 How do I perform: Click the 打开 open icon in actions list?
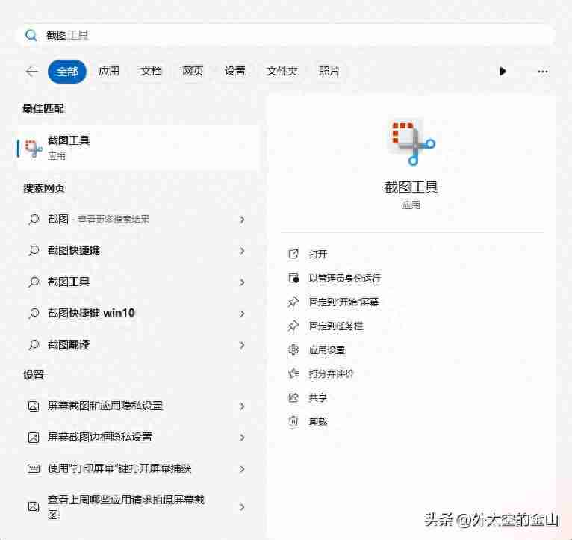click(x=293, y=255)
